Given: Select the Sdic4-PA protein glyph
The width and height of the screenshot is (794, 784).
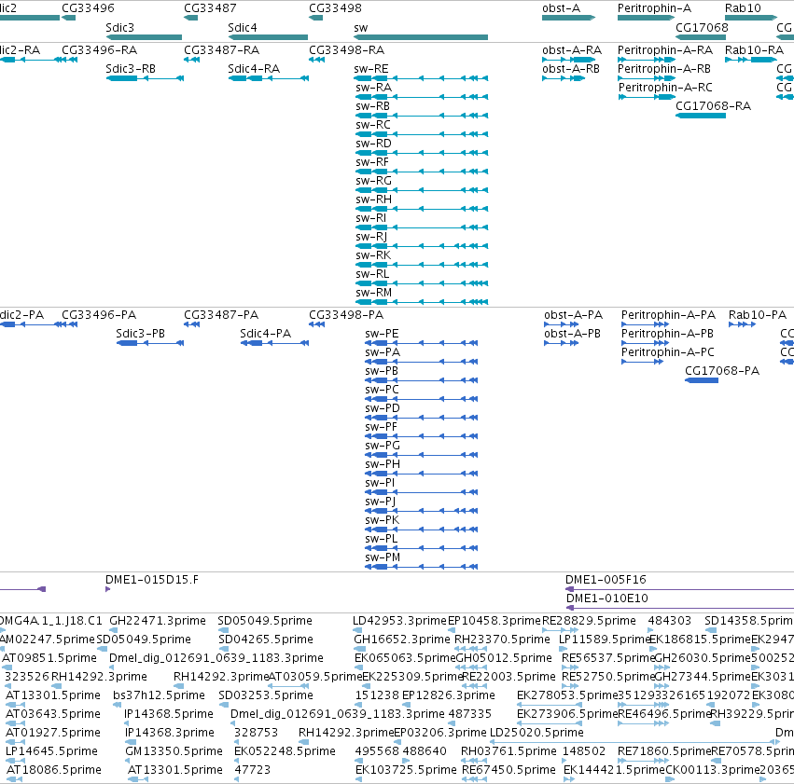Looking at the screenshot, I should pos(274,343).
